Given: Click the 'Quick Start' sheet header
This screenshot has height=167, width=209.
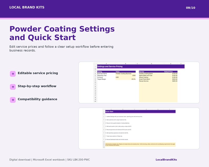Looking at the screenshot, I should pyautogui.click(x=140, y=112).
